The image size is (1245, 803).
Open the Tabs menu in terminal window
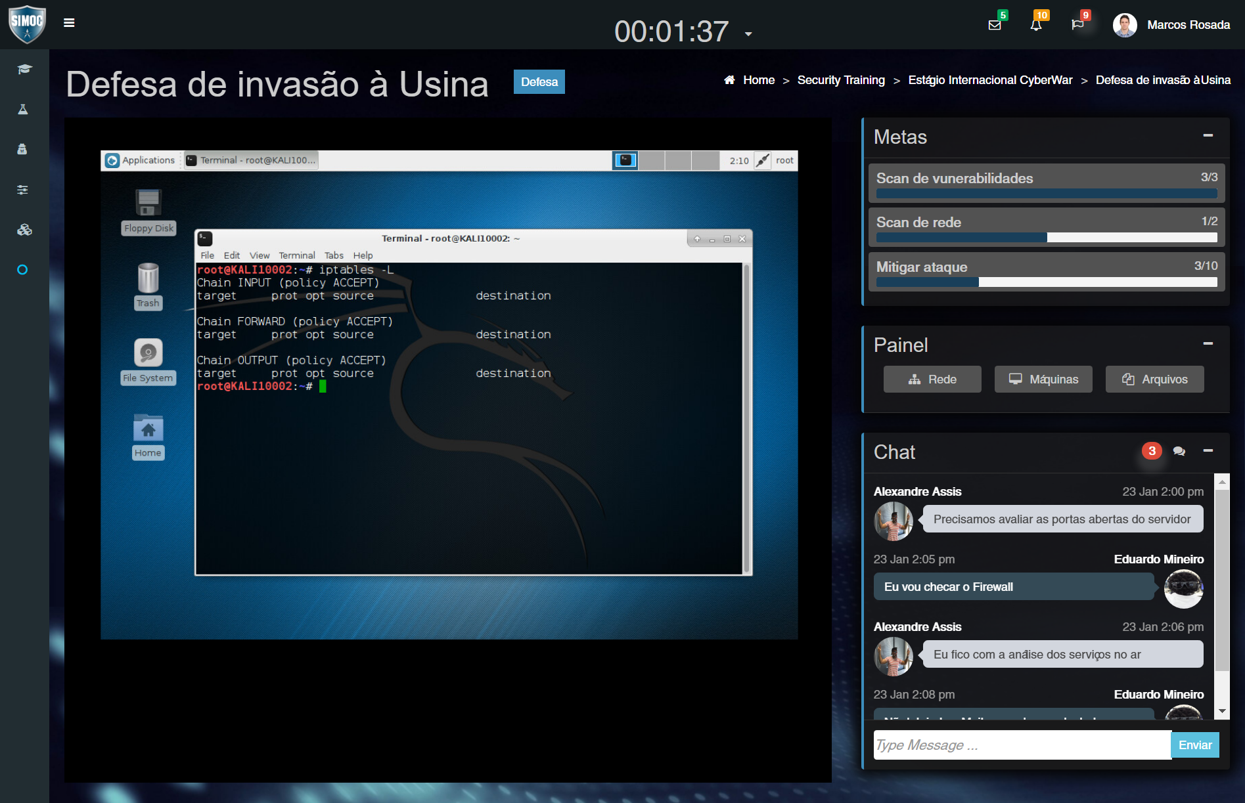click(334, 255)
